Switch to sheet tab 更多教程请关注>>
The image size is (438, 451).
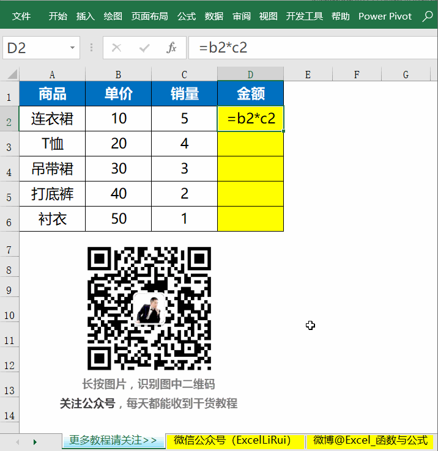tap(113, 441)
